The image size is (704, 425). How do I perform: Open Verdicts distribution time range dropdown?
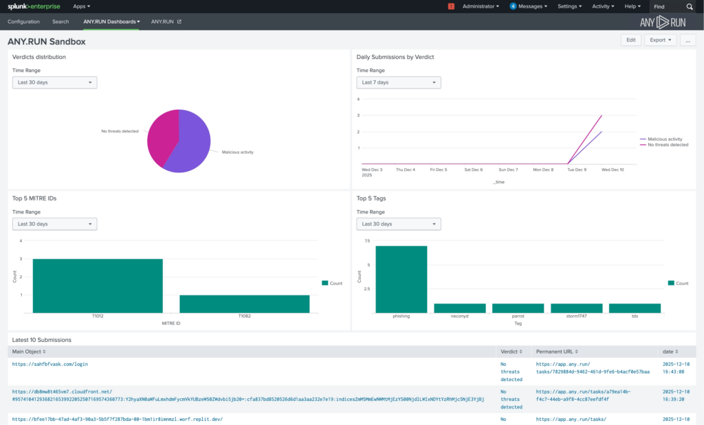tap(54, 82)
